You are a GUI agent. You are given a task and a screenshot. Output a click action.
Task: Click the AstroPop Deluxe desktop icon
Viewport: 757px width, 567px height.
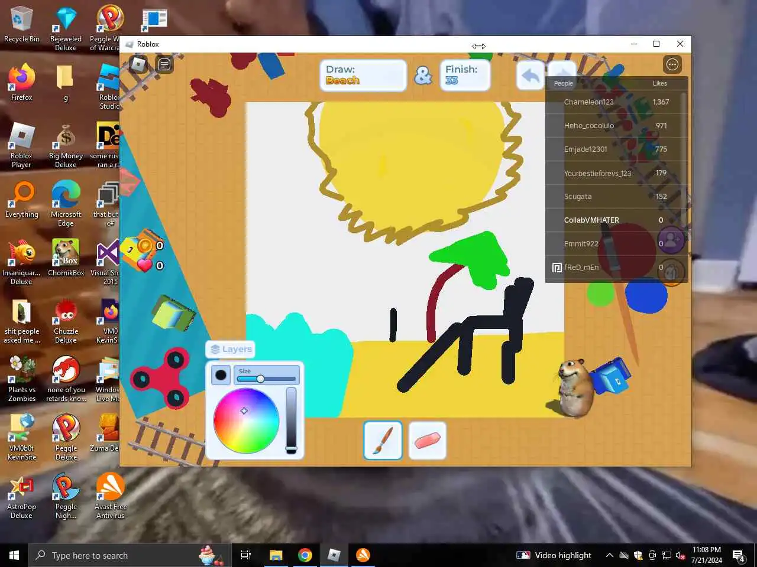(x=22, y=496)
